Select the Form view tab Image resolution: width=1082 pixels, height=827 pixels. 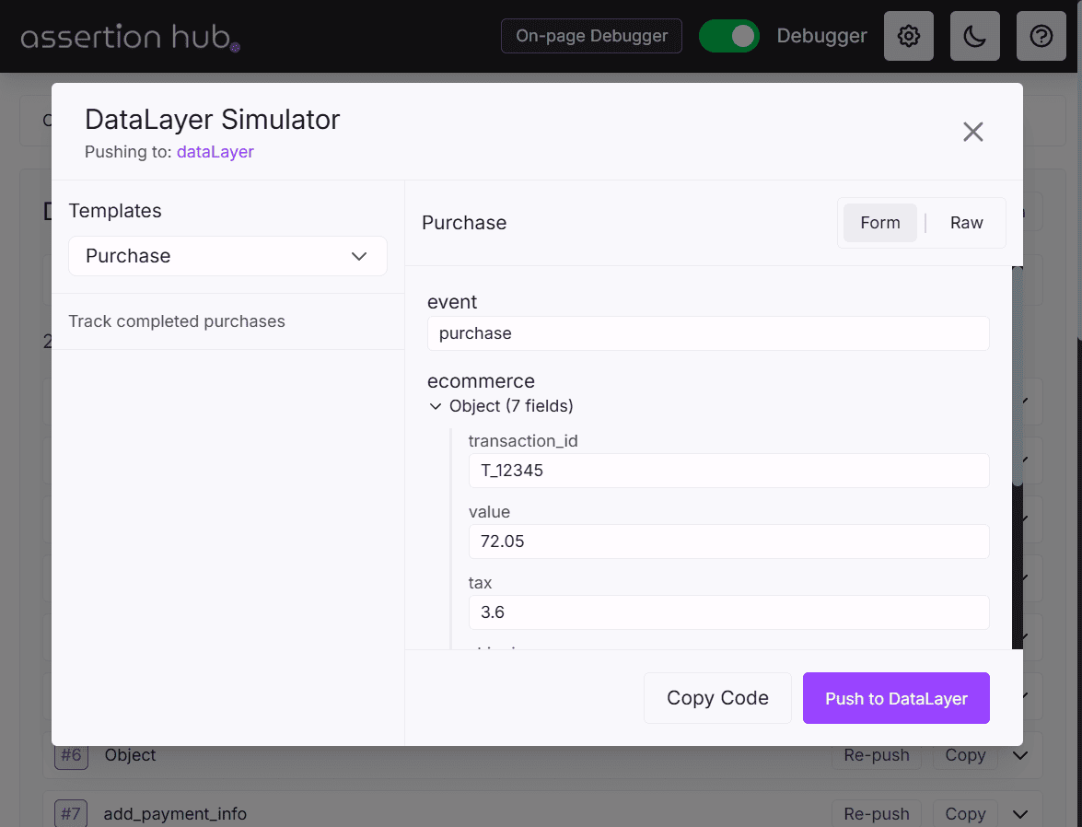(879, 223)
